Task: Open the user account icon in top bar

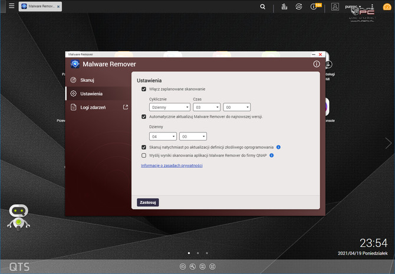Action: tap(335, 6)
